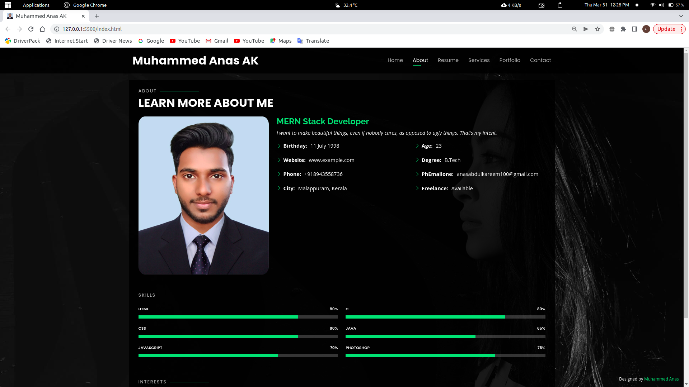Screen dimensions: 689x387
Task: Click the Muhammed Anas footer link
Action: (x=661, y=379)
